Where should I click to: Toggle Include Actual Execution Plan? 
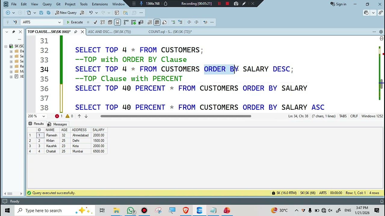tap(126, 22)
